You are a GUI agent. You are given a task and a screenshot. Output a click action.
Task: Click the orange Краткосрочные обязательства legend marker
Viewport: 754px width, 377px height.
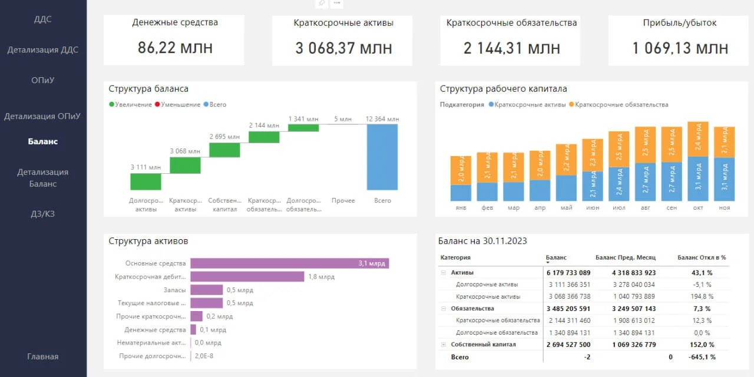coord(571,105)
